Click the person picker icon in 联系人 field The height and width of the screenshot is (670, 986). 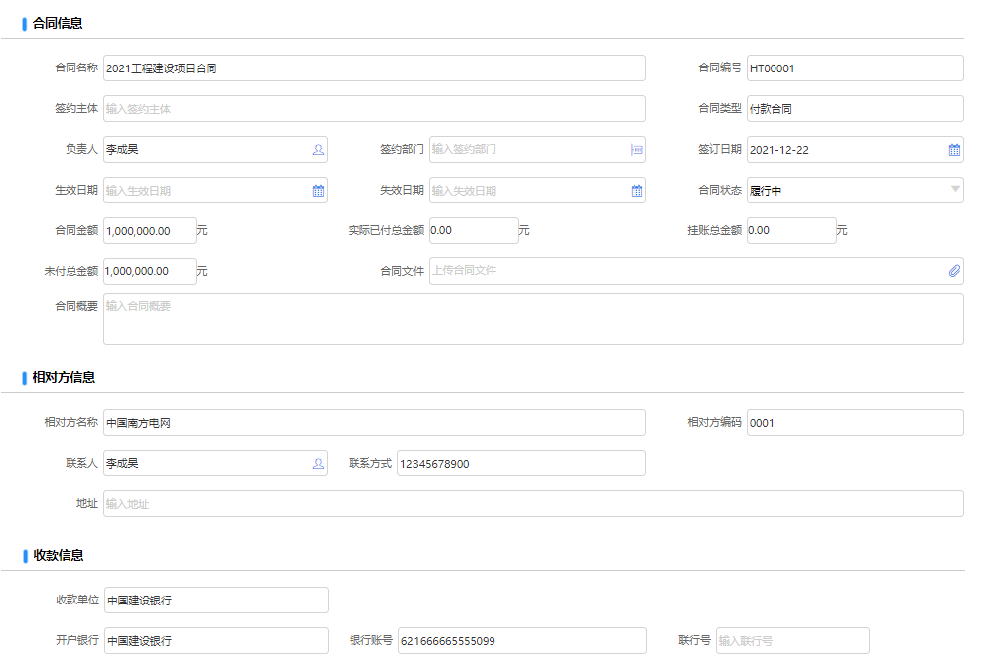point(318,464)
